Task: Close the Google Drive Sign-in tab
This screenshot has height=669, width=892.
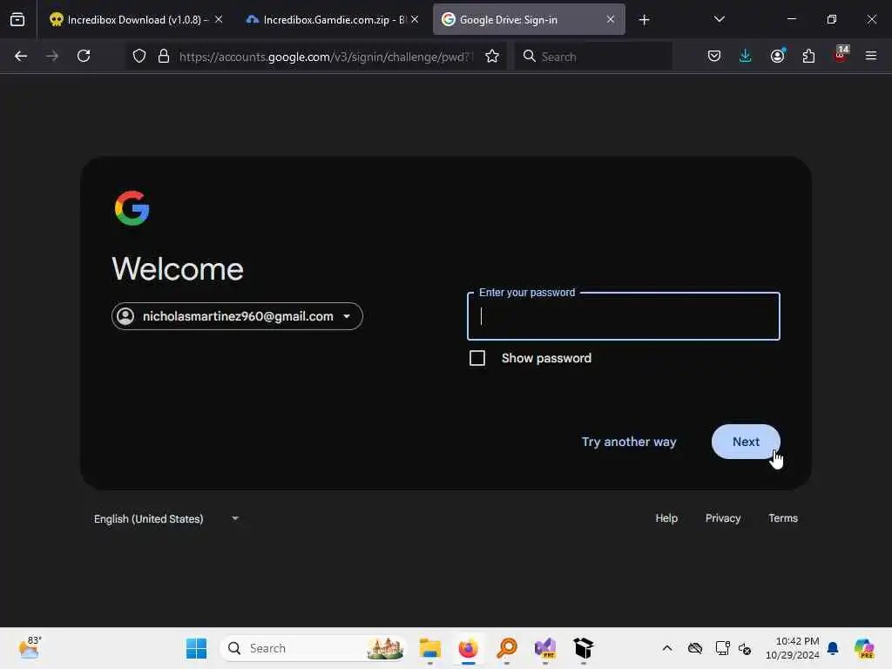Action: click(x=611, y=19)
